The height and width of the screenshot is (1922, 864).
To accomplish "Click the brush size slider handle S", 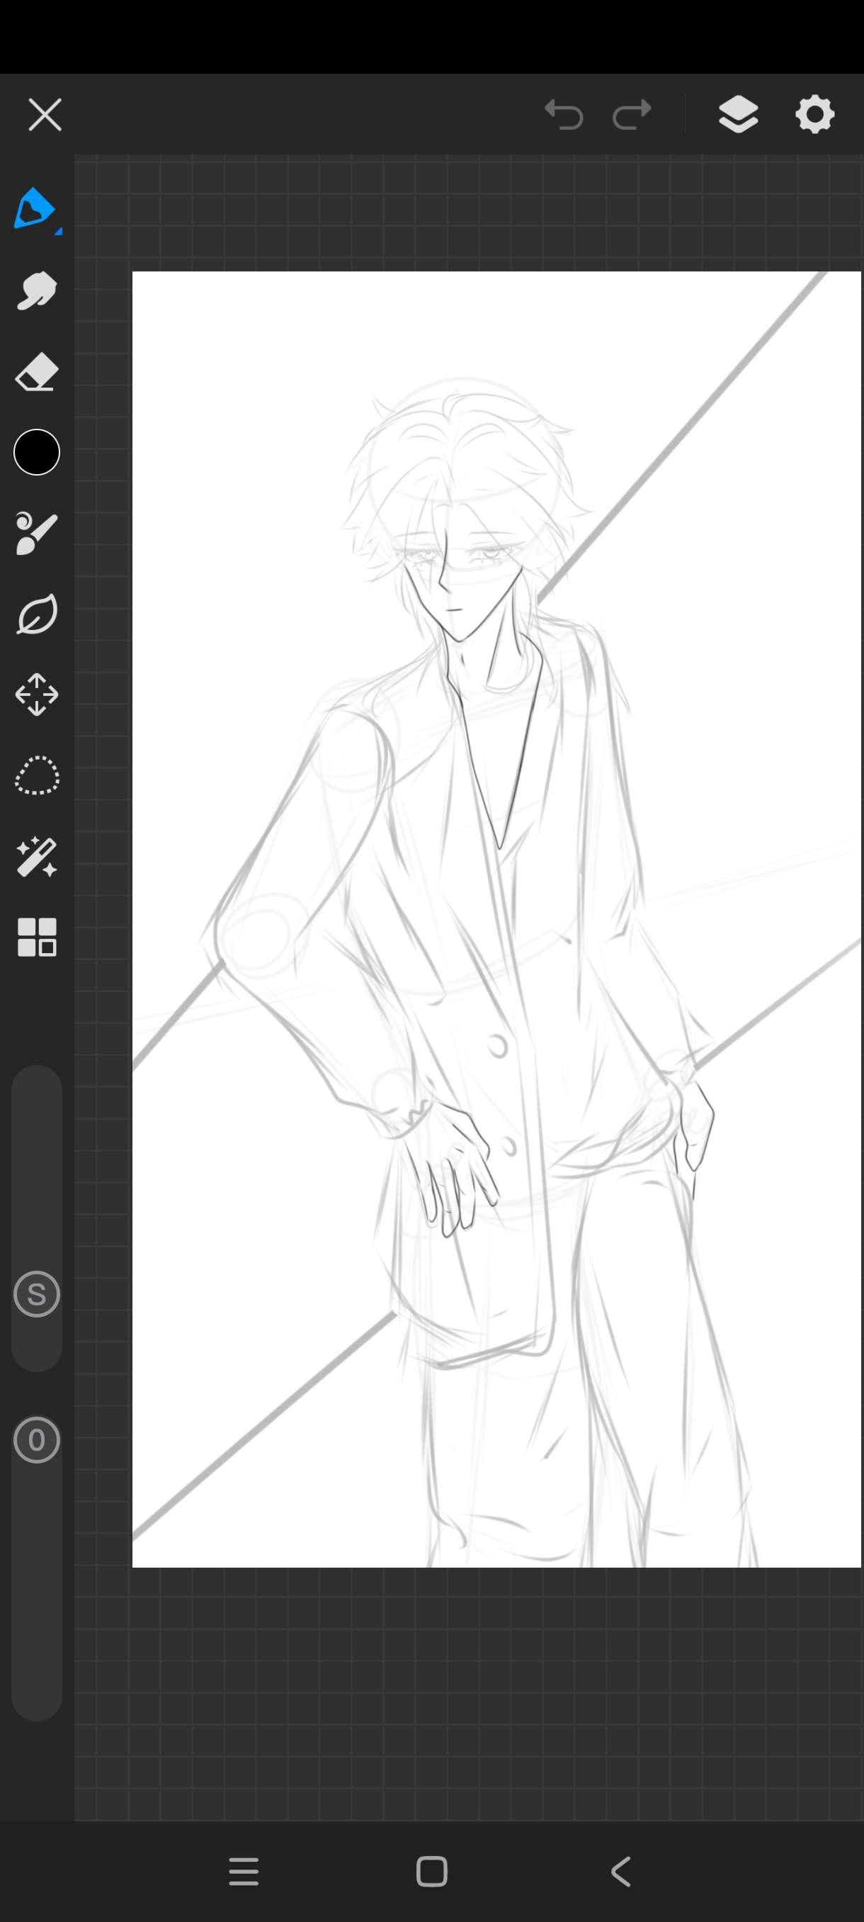I will [x=37, y=1295].
